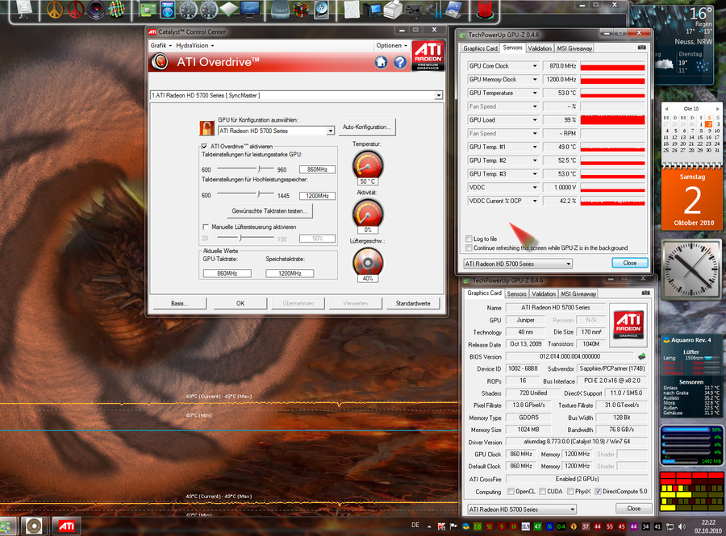Click the Auto-Konfiguration button
726x536 pixels.
point(367,127)
